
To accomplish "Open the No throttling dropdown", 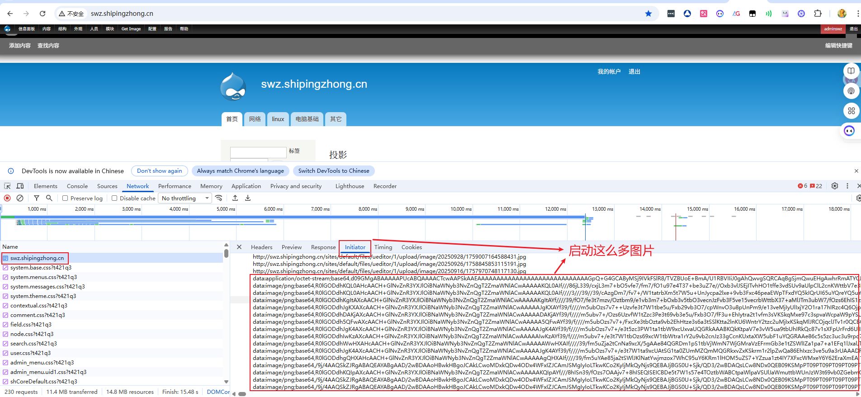I will pyautogui.click(x=185, y=198).
